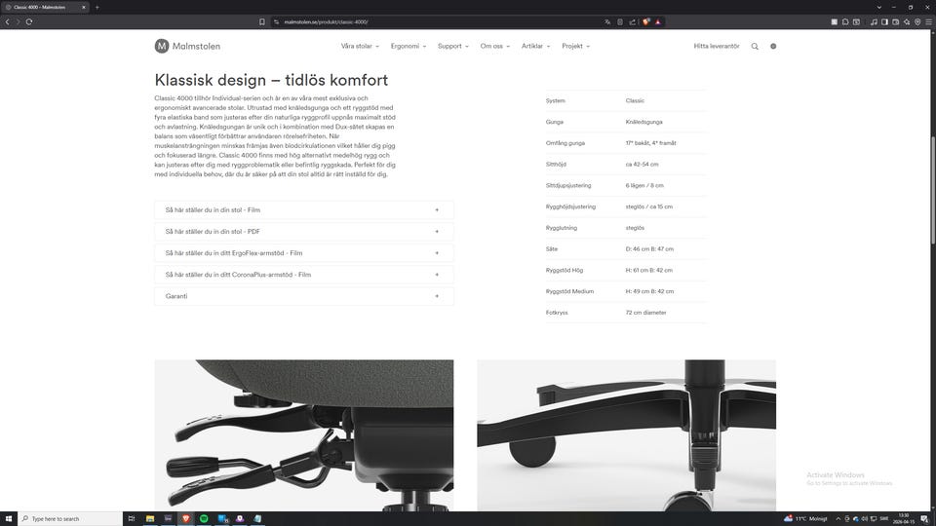The height and width of the screenshot is (526, 936).
Task: Open the Artiklar dropdown menu
Action: pyautogui.click(x=535, y=46)
